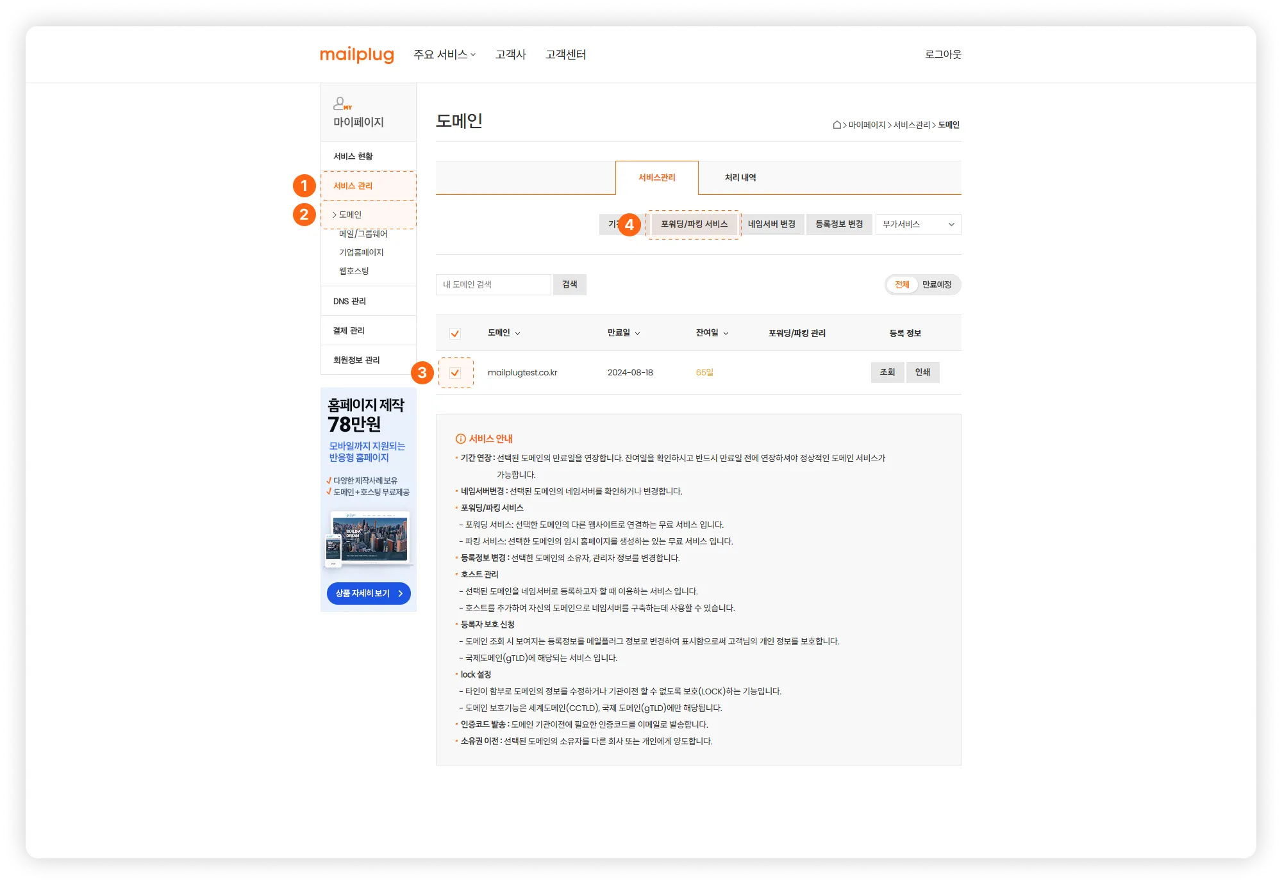Click orange step marker number 3
The width and height of the screenshot is (1282, 884).
pyautogui.click(x=422, y=373)
